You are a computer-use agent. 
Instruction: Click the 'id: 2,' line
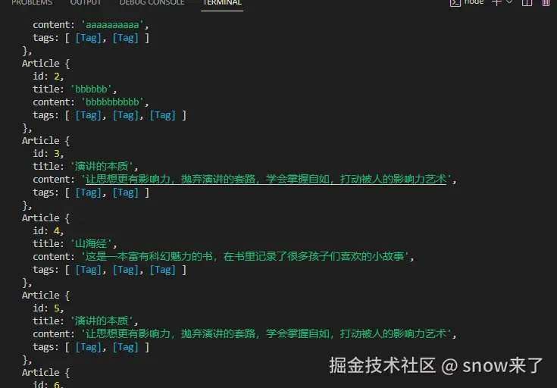48,77
